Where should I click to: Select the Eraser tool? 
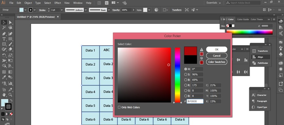[10, 49]
